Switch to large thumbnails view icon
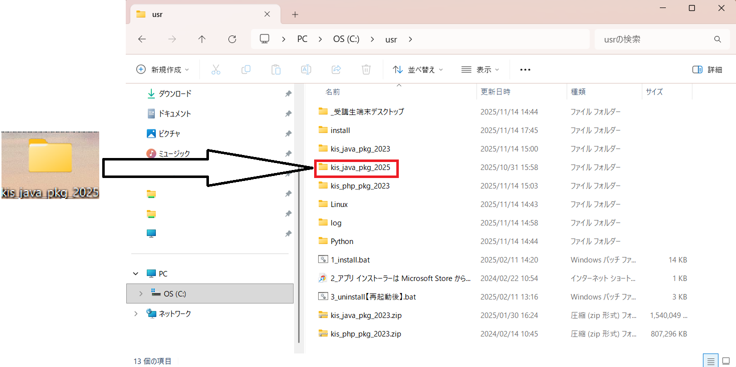 (x=725, y=360)
